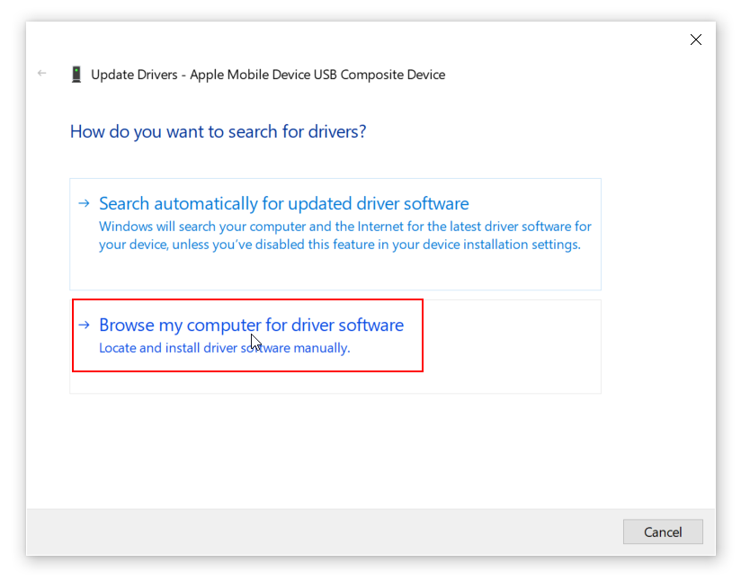Close the wizard with the X button
The height and width of the screenshot is (580, 741).
696,40
